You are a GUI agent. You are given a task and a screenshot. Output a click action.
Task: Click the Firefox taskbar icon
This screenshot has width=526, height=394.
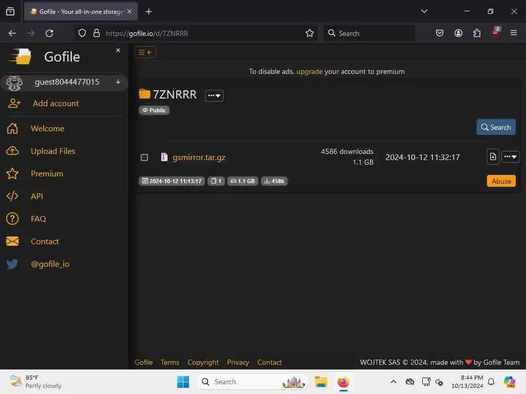pos(344,382)
